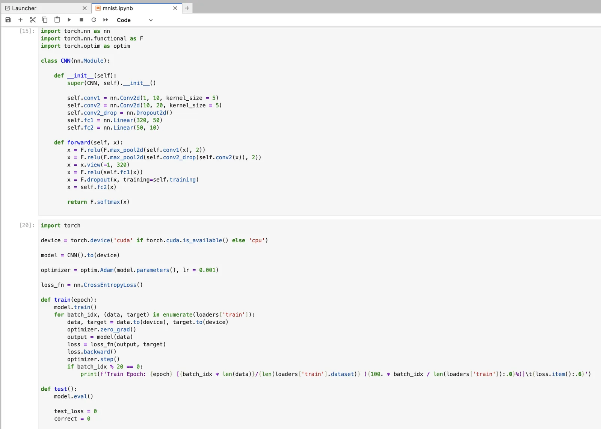This screenshot has height=429, width=601.
Task: Copy the selected cell
Action: [45, 20]
